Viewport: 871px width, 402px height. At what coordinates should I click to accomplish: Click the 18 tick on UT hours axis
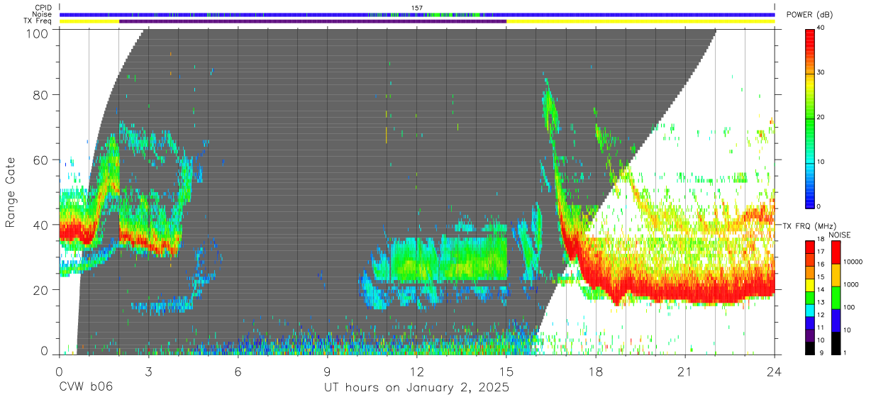click(x=596, y=372)
